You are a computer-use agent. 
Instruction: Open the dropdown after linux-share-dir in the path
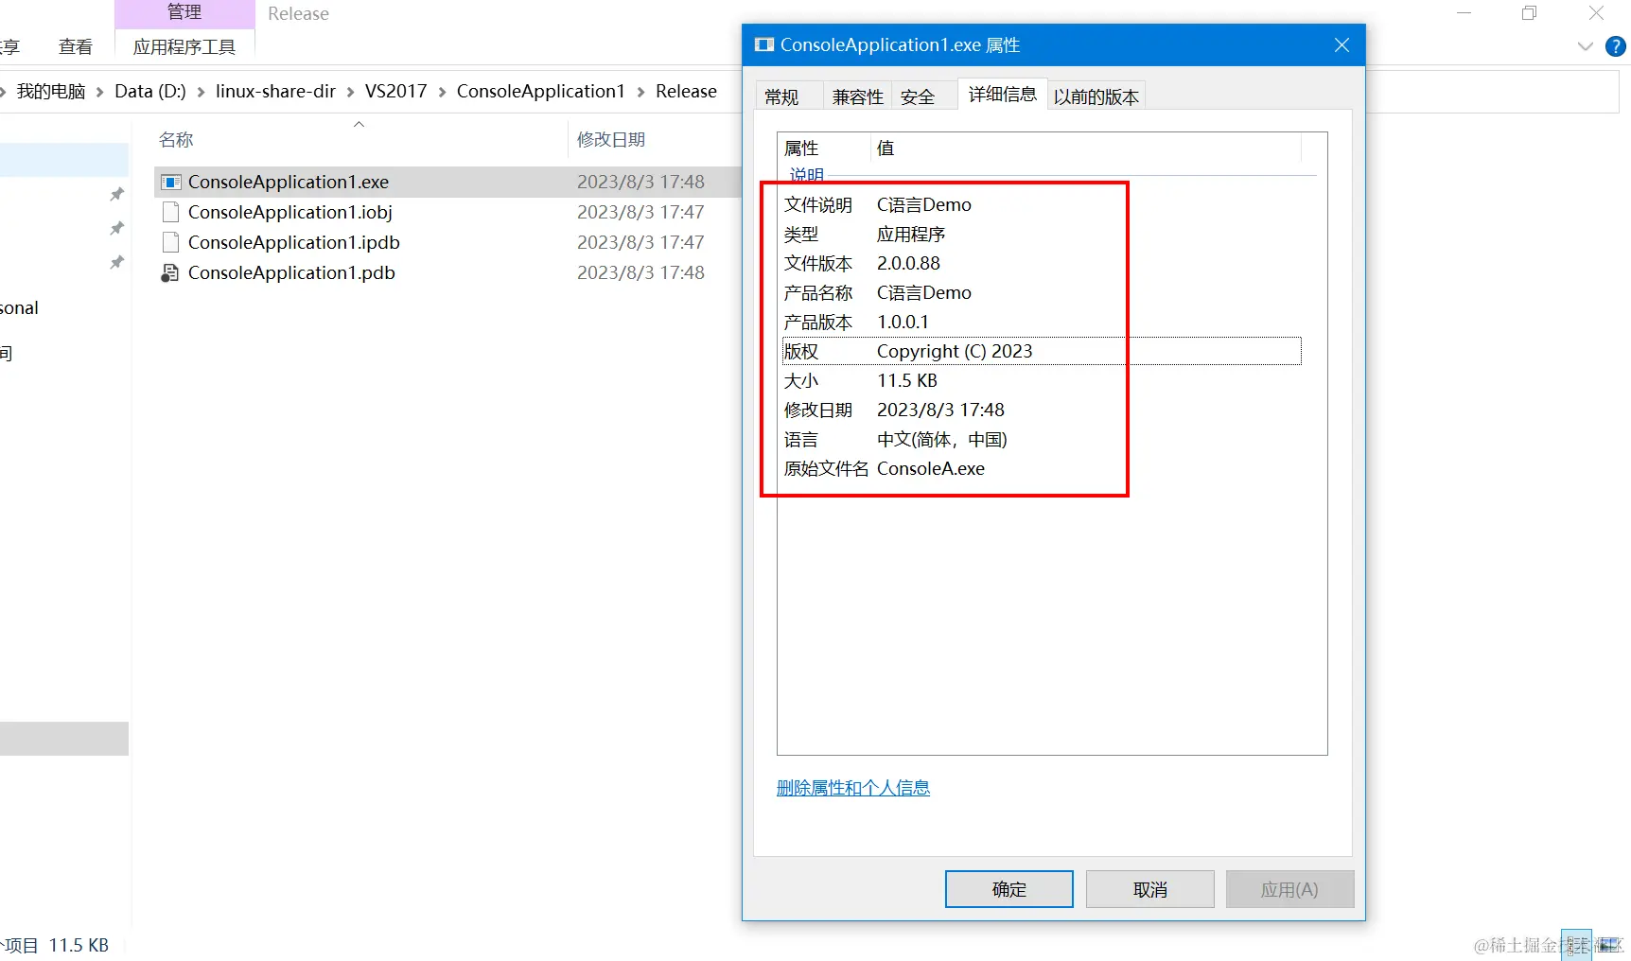350,92
